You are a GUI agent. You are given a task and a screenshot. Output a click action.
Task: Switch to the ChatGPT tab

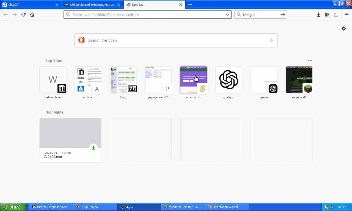(x=31, y=5)
